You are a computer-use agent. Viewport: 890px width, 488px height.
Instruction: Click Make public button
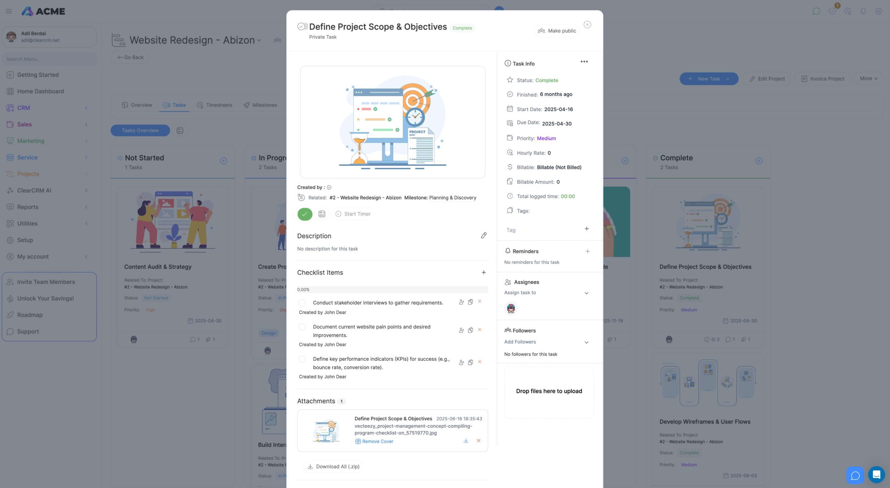click(x=557, y=31)
